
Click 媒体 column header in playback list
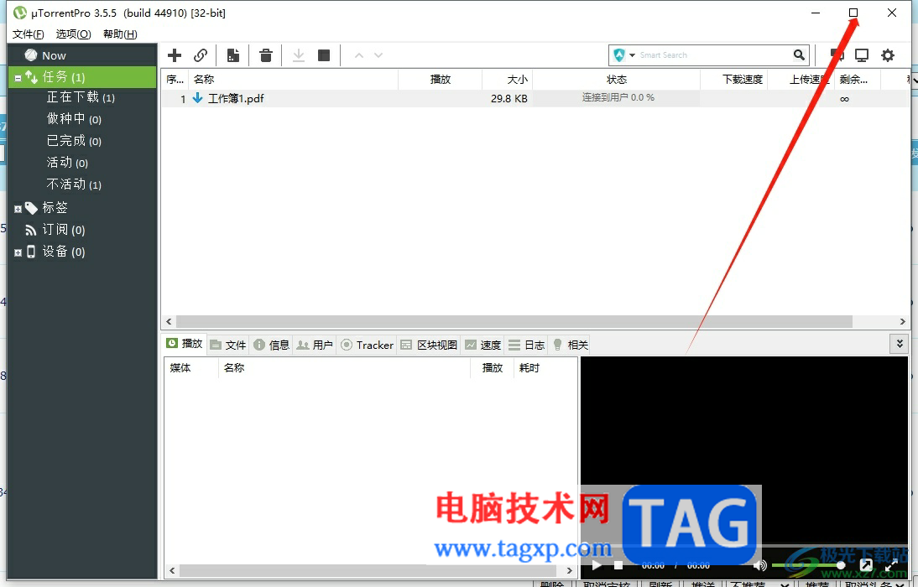190,367
